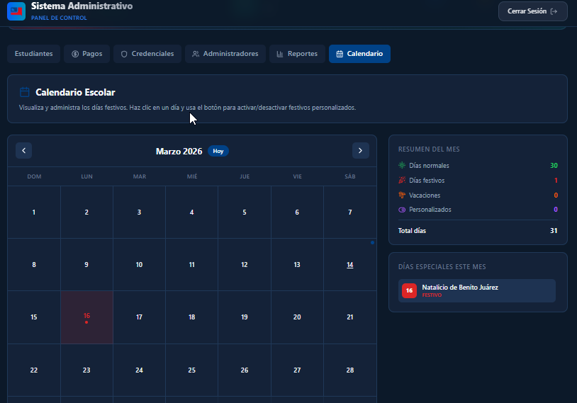Click the bar chart icon on Reportes tab
This screenshot has width=577, height=403.
click(280, 54)
